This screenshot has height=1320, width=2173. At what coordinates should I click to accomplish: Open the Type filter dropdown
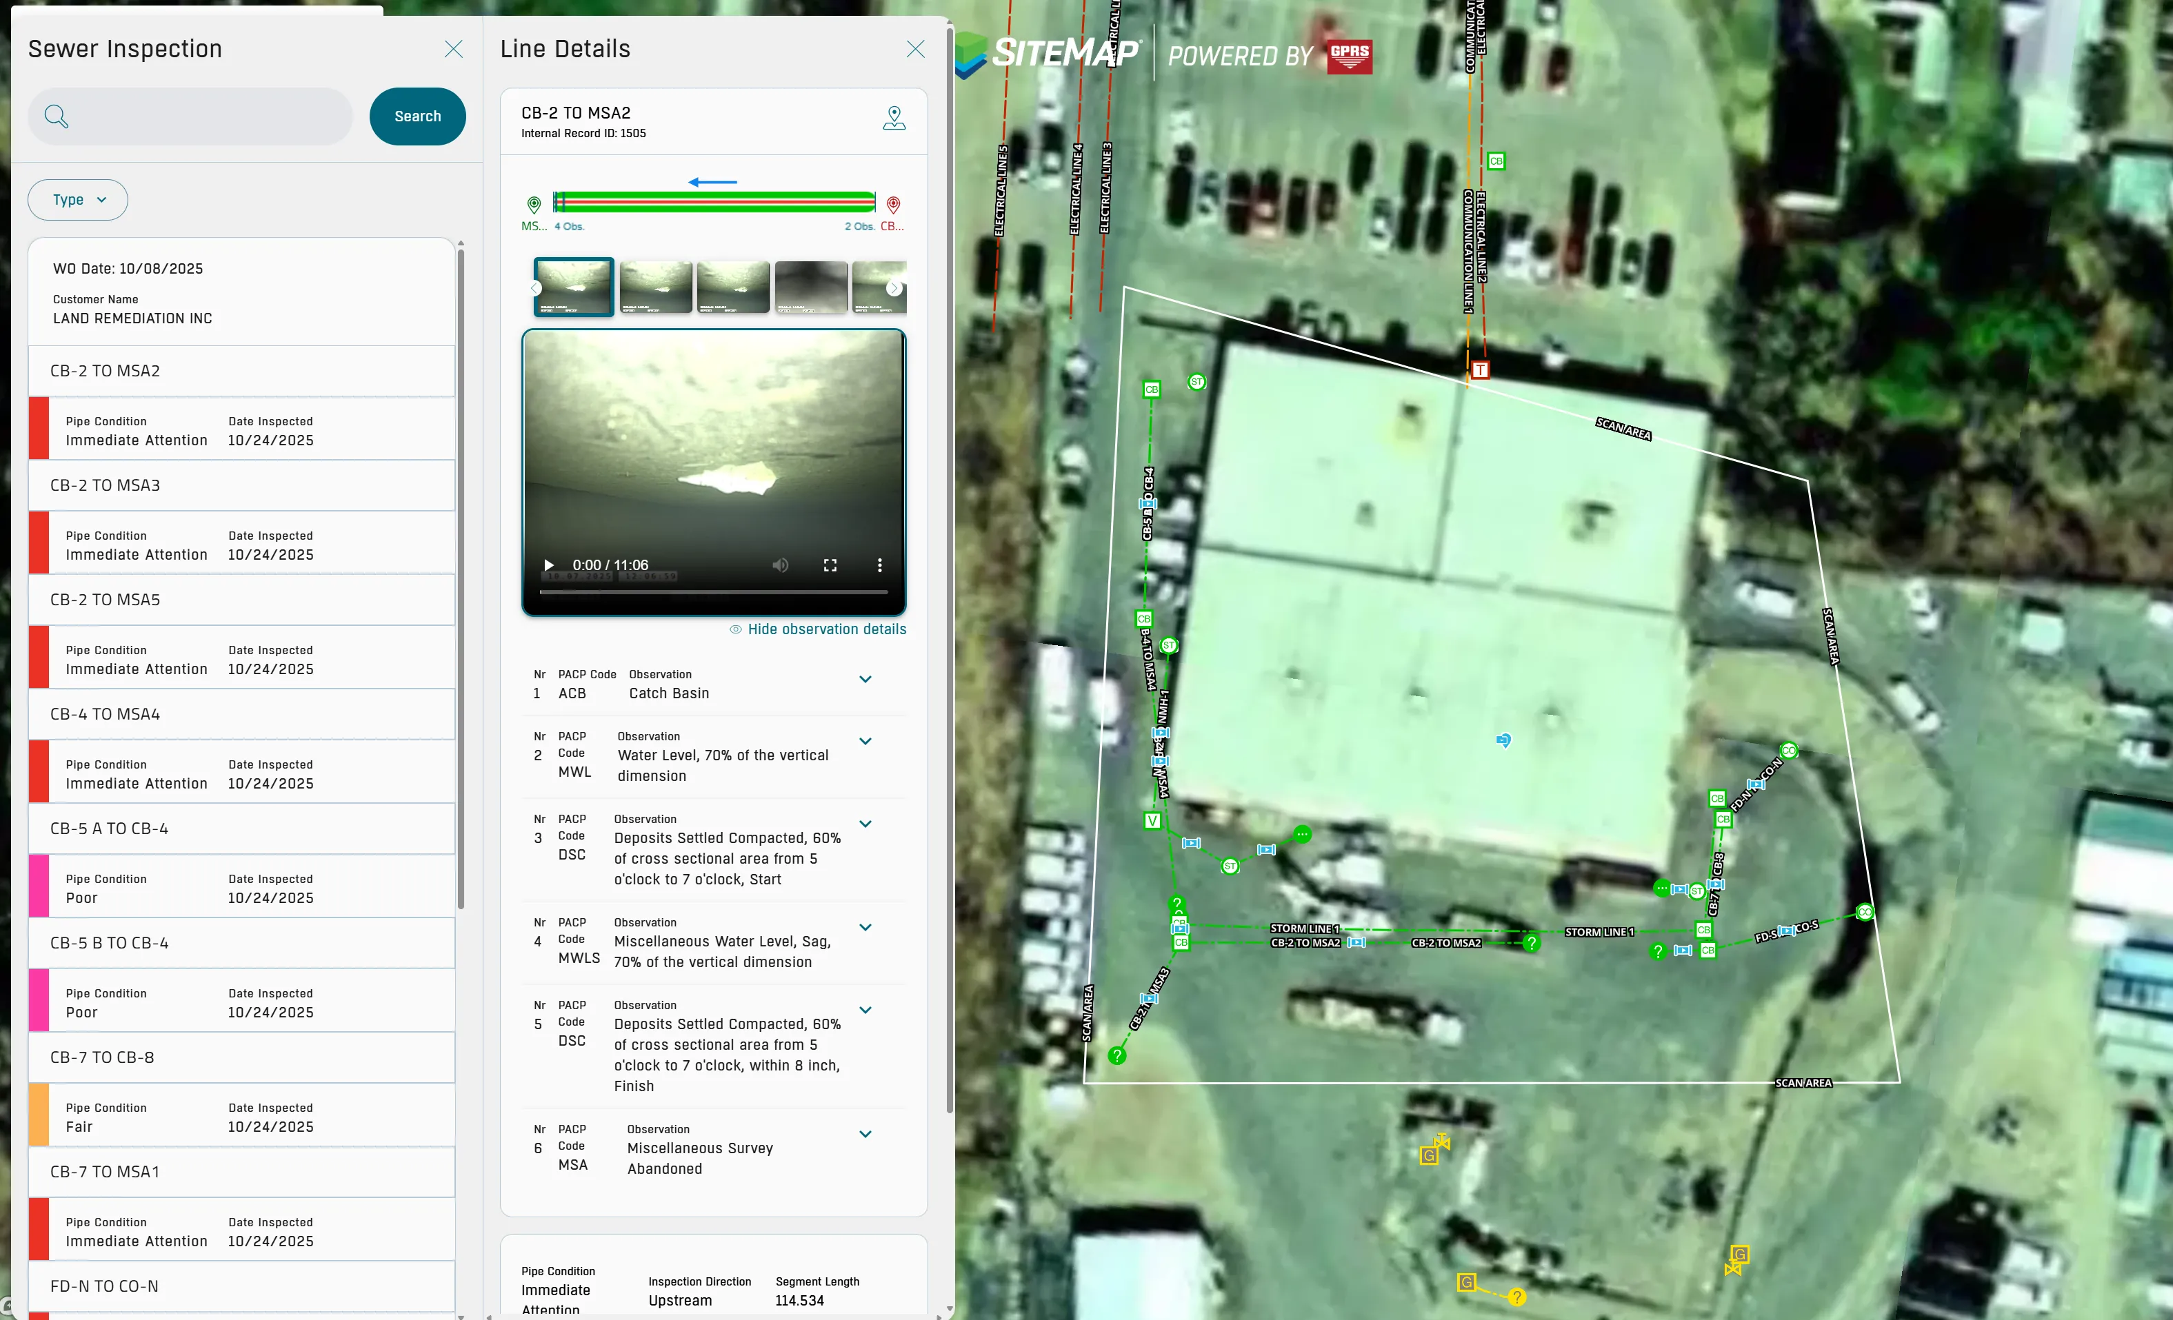[x=77, y=199]
